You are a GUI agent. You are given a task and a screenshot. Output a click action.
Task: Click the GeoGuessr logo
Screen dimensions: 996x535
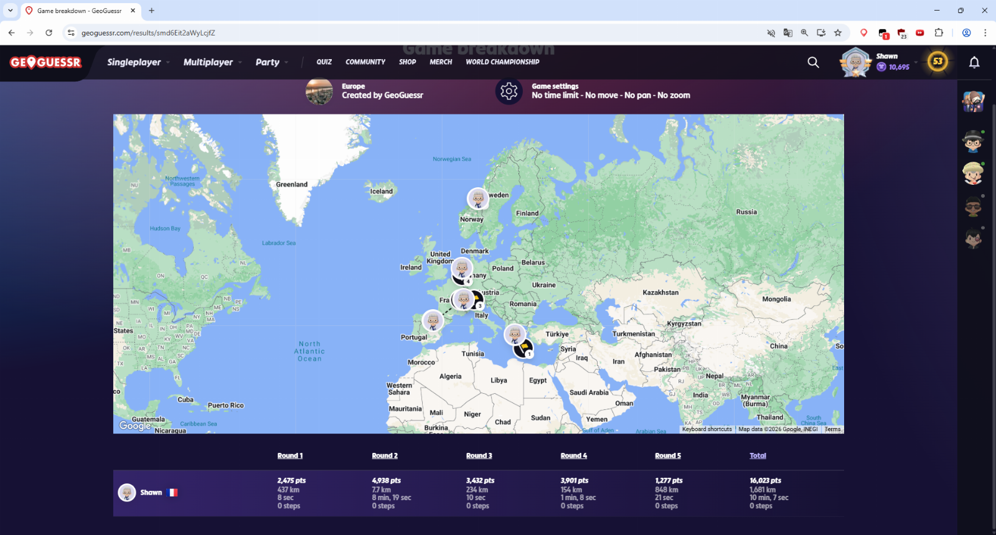[x=45, y=62]
